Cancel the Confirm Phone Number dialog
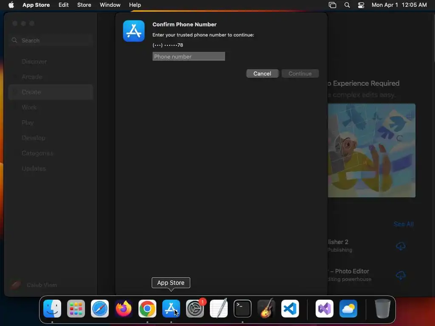The image size is (435, 326). (x=262, y=73)
